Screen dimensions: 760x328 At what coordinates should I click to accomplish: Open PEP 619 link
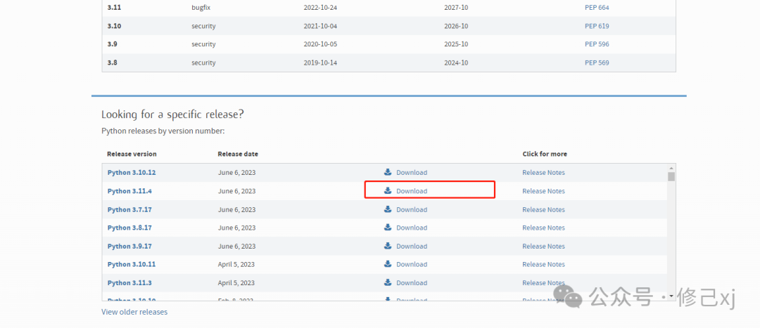coord(597,26)
